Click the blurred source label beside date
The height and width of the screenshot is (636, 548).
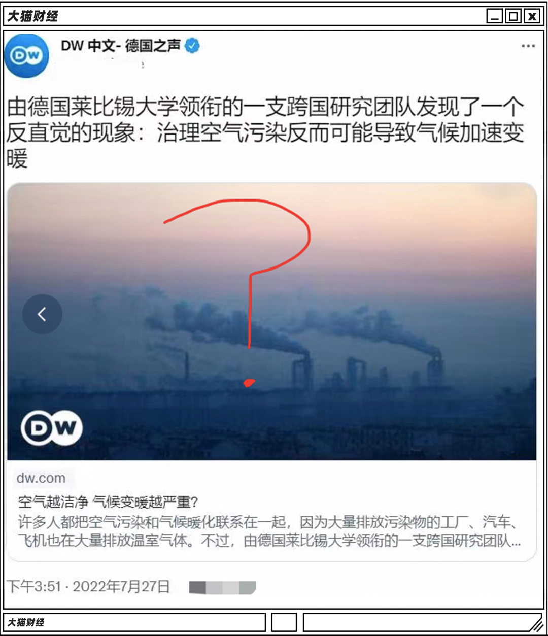click(222, 588)
